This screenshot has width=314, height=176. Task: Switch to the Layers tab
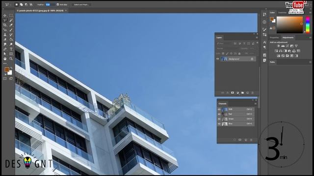coord(219,38)
